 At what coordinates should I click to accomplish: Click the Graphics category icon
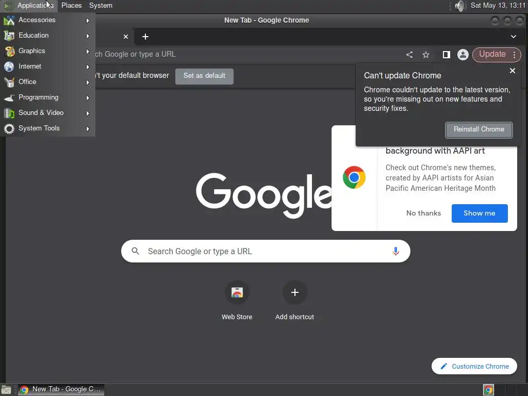9,51
